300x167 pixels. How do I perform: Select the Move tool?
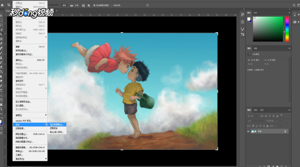[1, 16]
